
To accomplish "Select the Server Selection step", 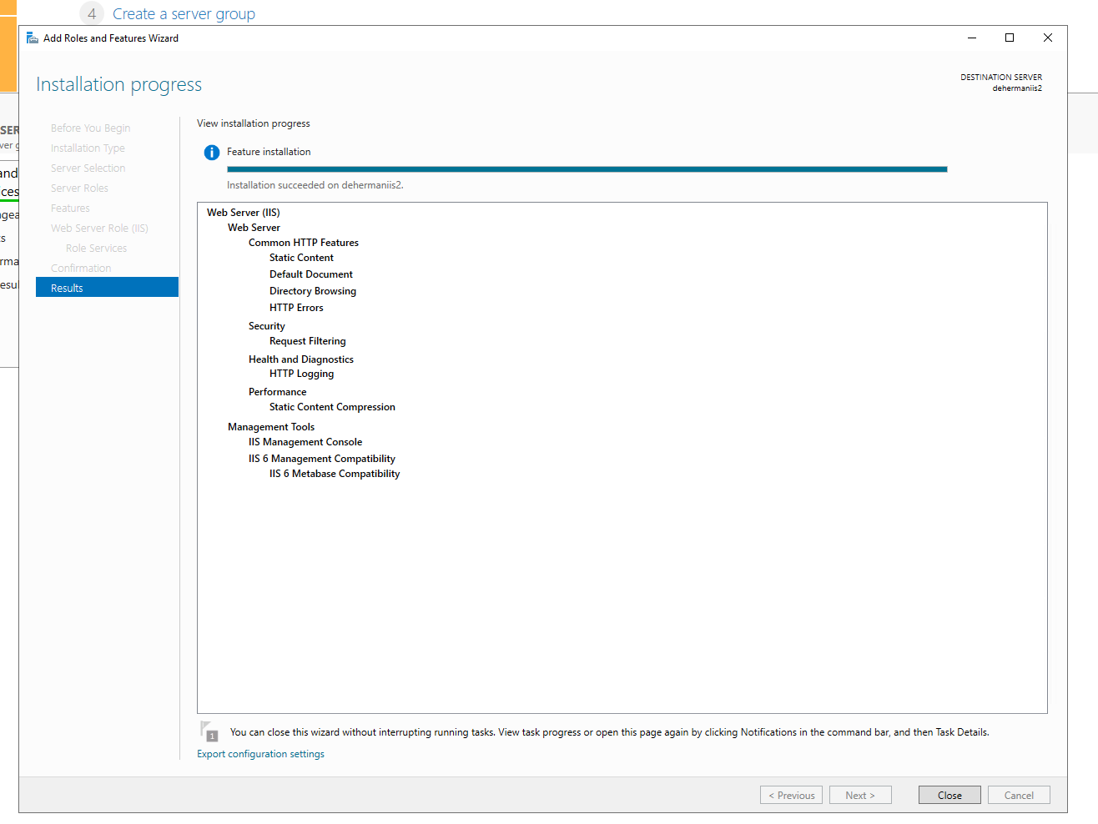I will tap(88, 168).
